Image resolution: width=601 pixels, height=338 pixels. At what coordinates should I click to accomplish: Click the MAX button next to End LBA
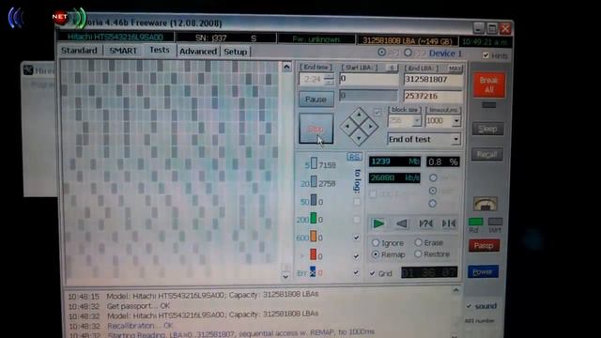click(455, 69)
